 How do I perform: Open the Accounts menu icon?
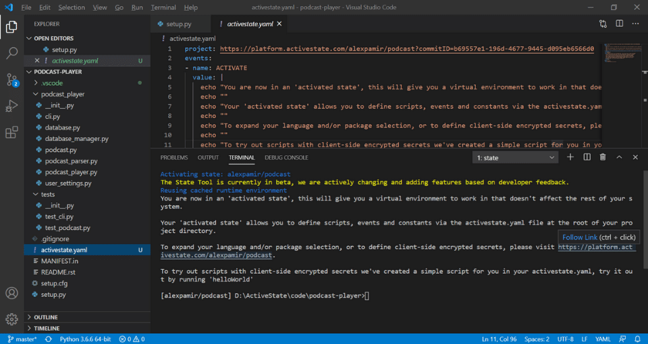point(11,293)
